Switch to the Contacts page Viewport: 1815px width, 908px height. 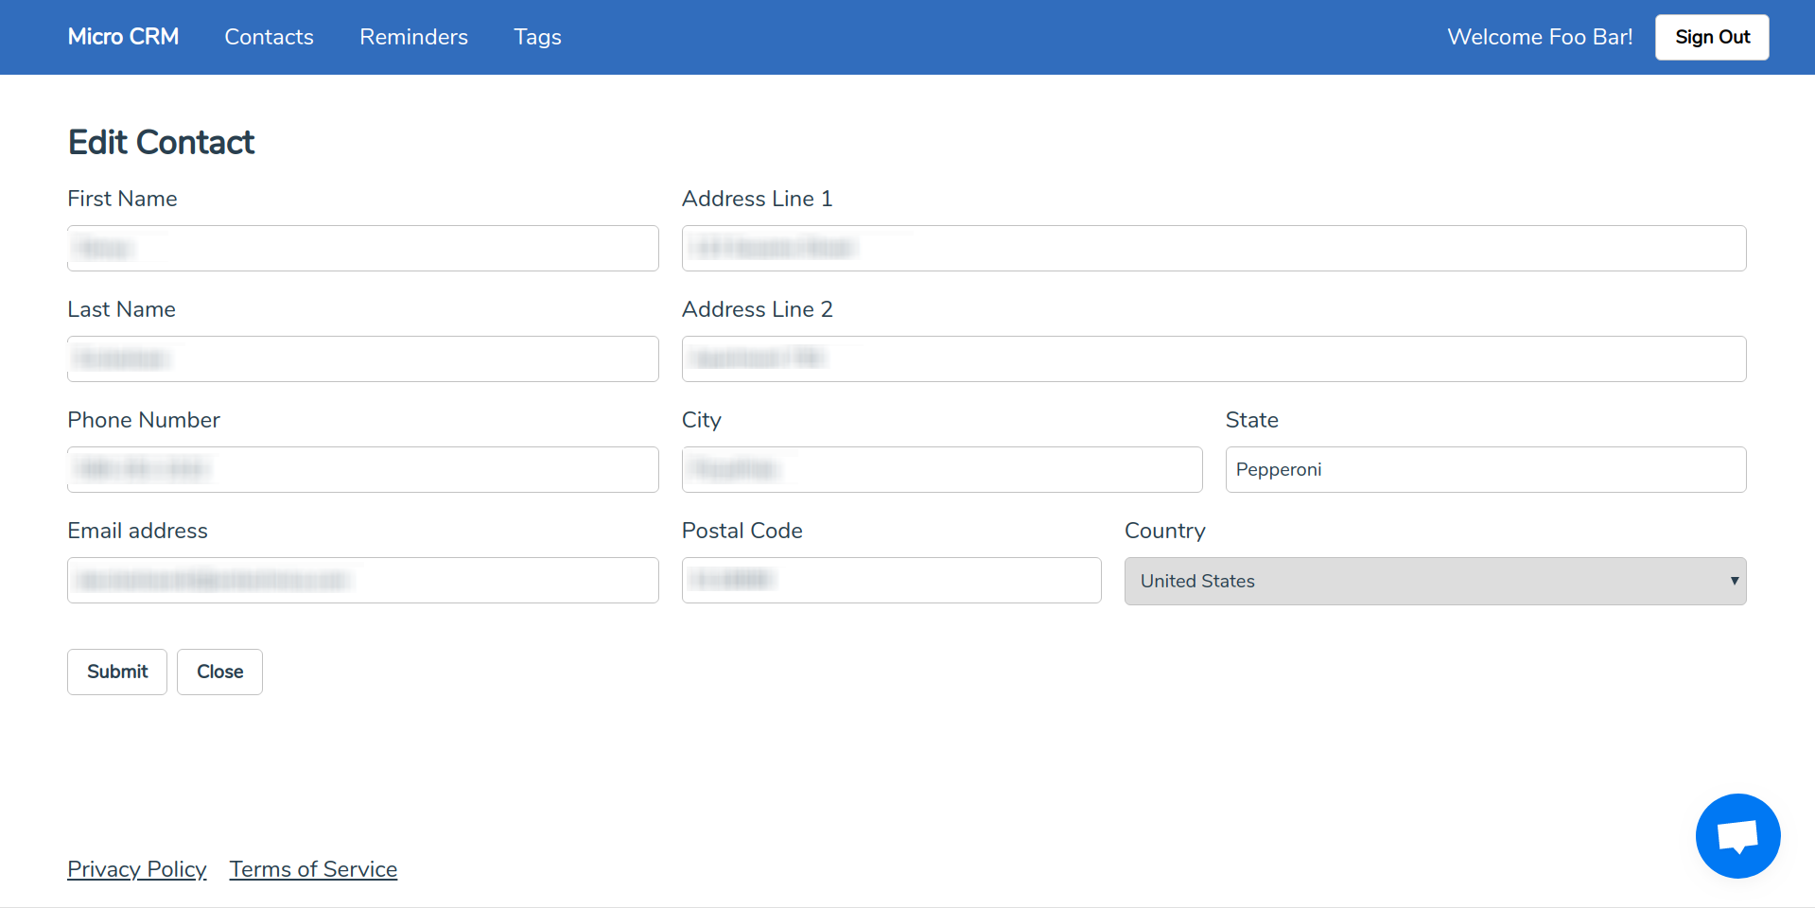pos(269,37)
